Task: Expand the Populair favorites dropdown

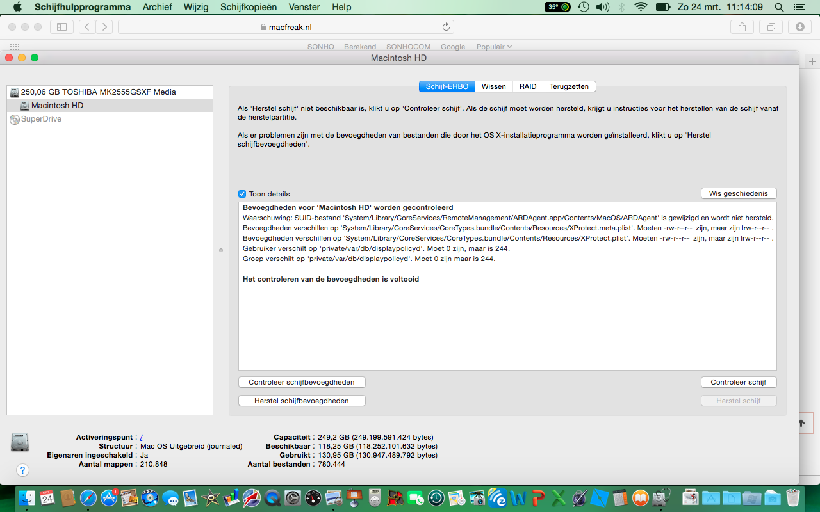Action: tap(493, 47)
